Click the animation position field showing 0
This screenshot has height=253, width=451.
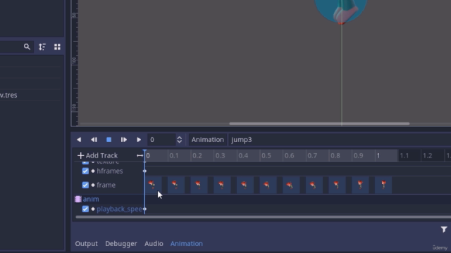click(161, 140)
